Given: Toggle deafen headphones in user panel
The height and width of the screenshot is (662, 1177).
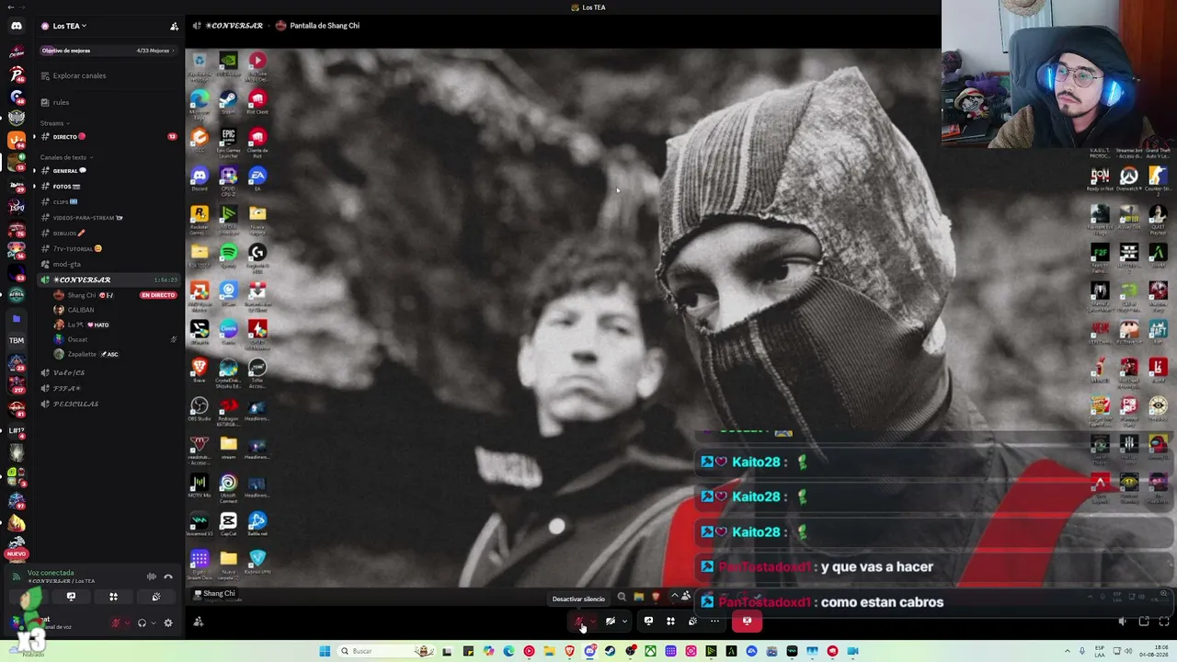Looking at the screenshot, I should 142,622.
